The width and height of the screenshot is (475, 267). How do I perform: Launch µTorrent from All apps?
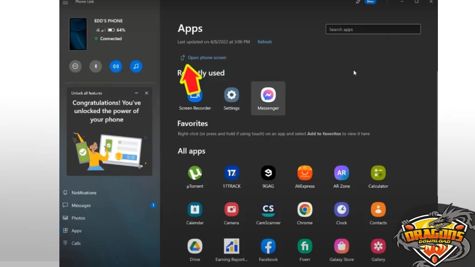[195, 173]
